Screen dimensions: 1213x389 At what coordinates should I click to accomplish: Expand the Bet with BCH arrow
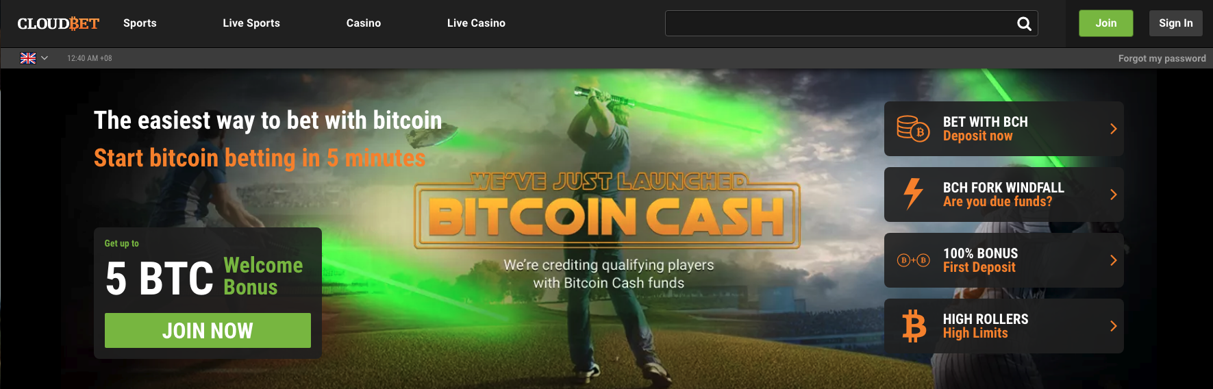point(1113,129)
